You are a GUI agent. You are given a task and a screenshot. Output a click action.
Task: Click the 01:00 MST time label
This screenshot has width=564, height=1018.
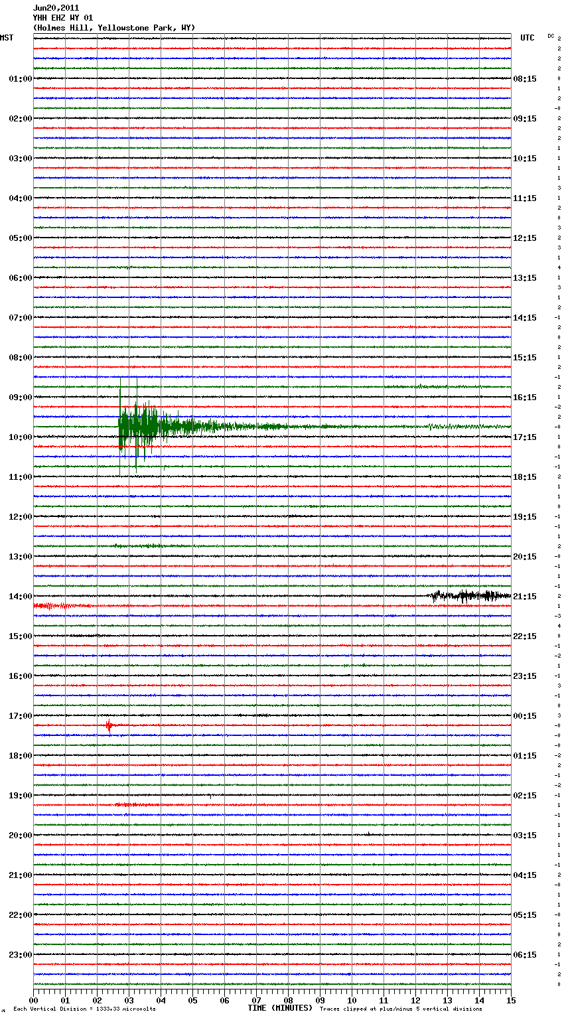click(21, 79)
